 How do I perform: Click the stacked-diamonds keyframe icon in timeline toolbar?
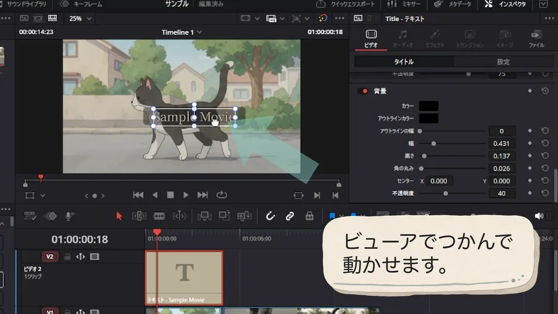(50, 216)
